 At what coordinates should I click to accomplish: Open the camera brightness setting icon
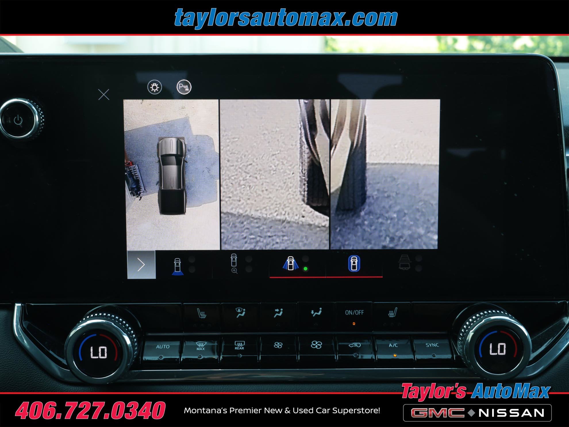coord(155,87)
